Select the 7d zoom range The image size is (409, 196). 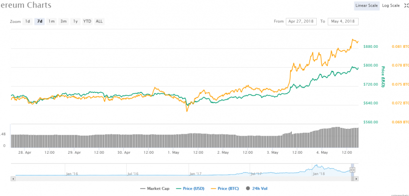point(39,21)
